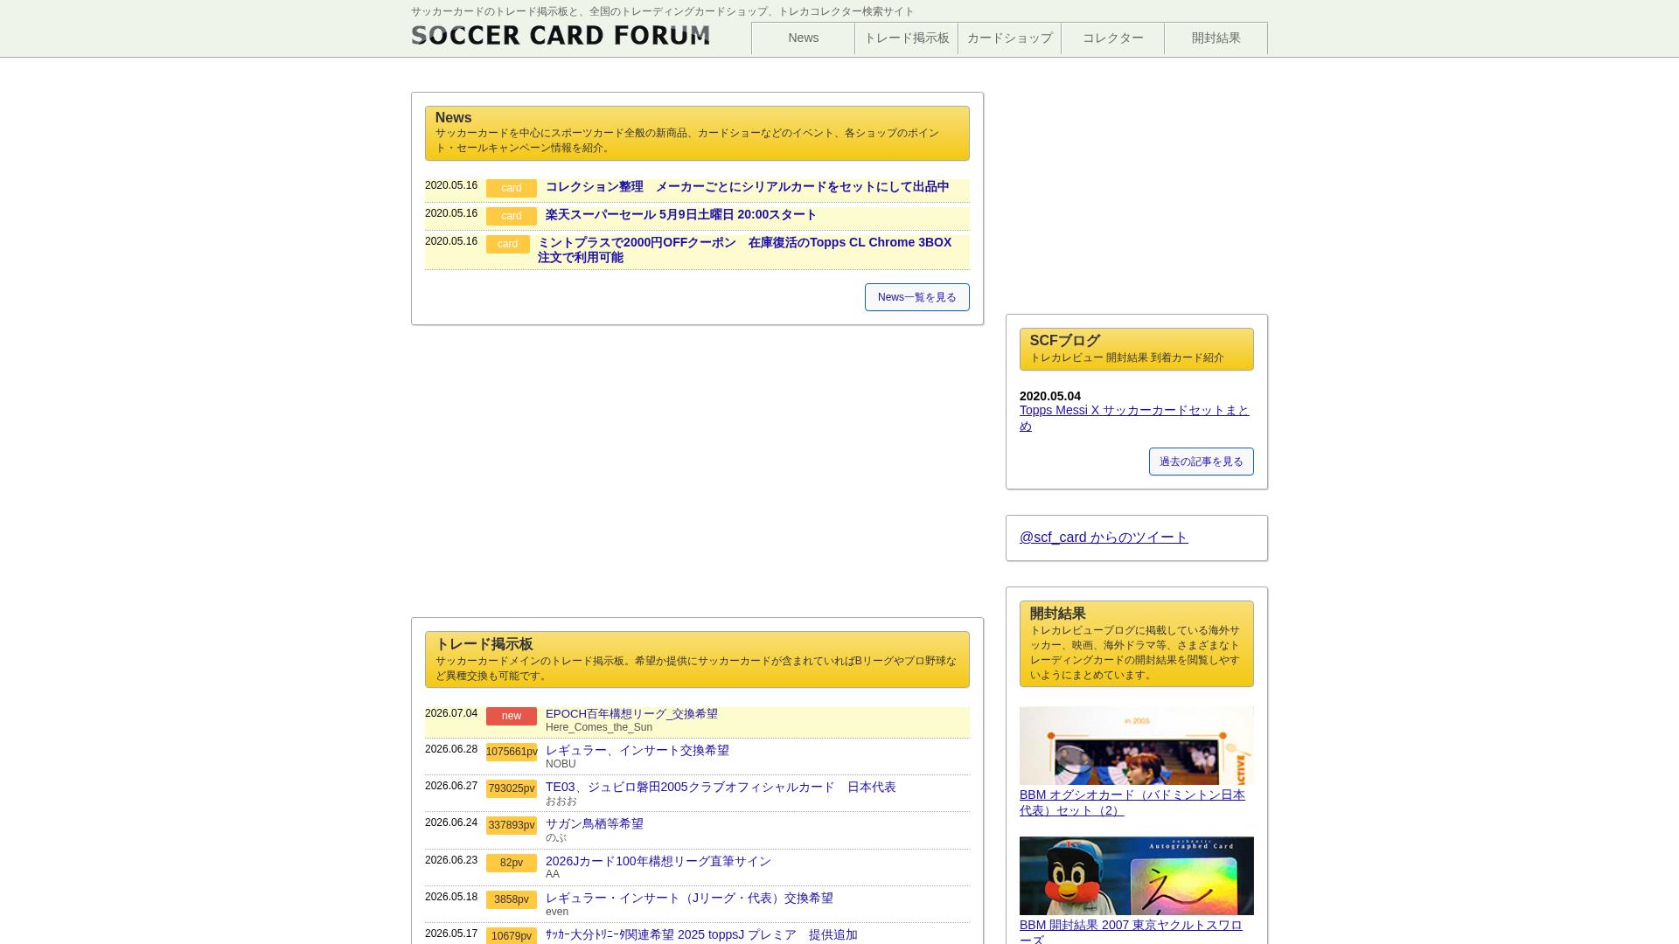Screen dimensions: 1679x944
Task: Click the トレード掲示板 section heading banner
Action: 697,660
